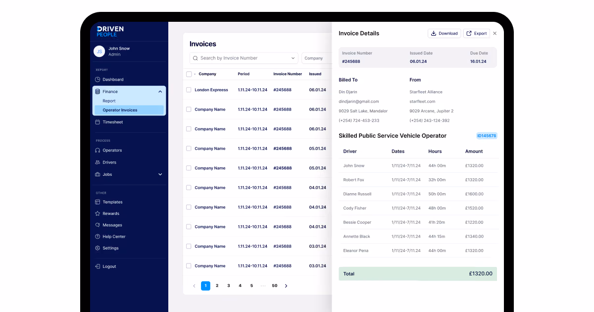Click the Annette Black 44h 15m hours
The image size is (594, 312).
click(437, 237)
